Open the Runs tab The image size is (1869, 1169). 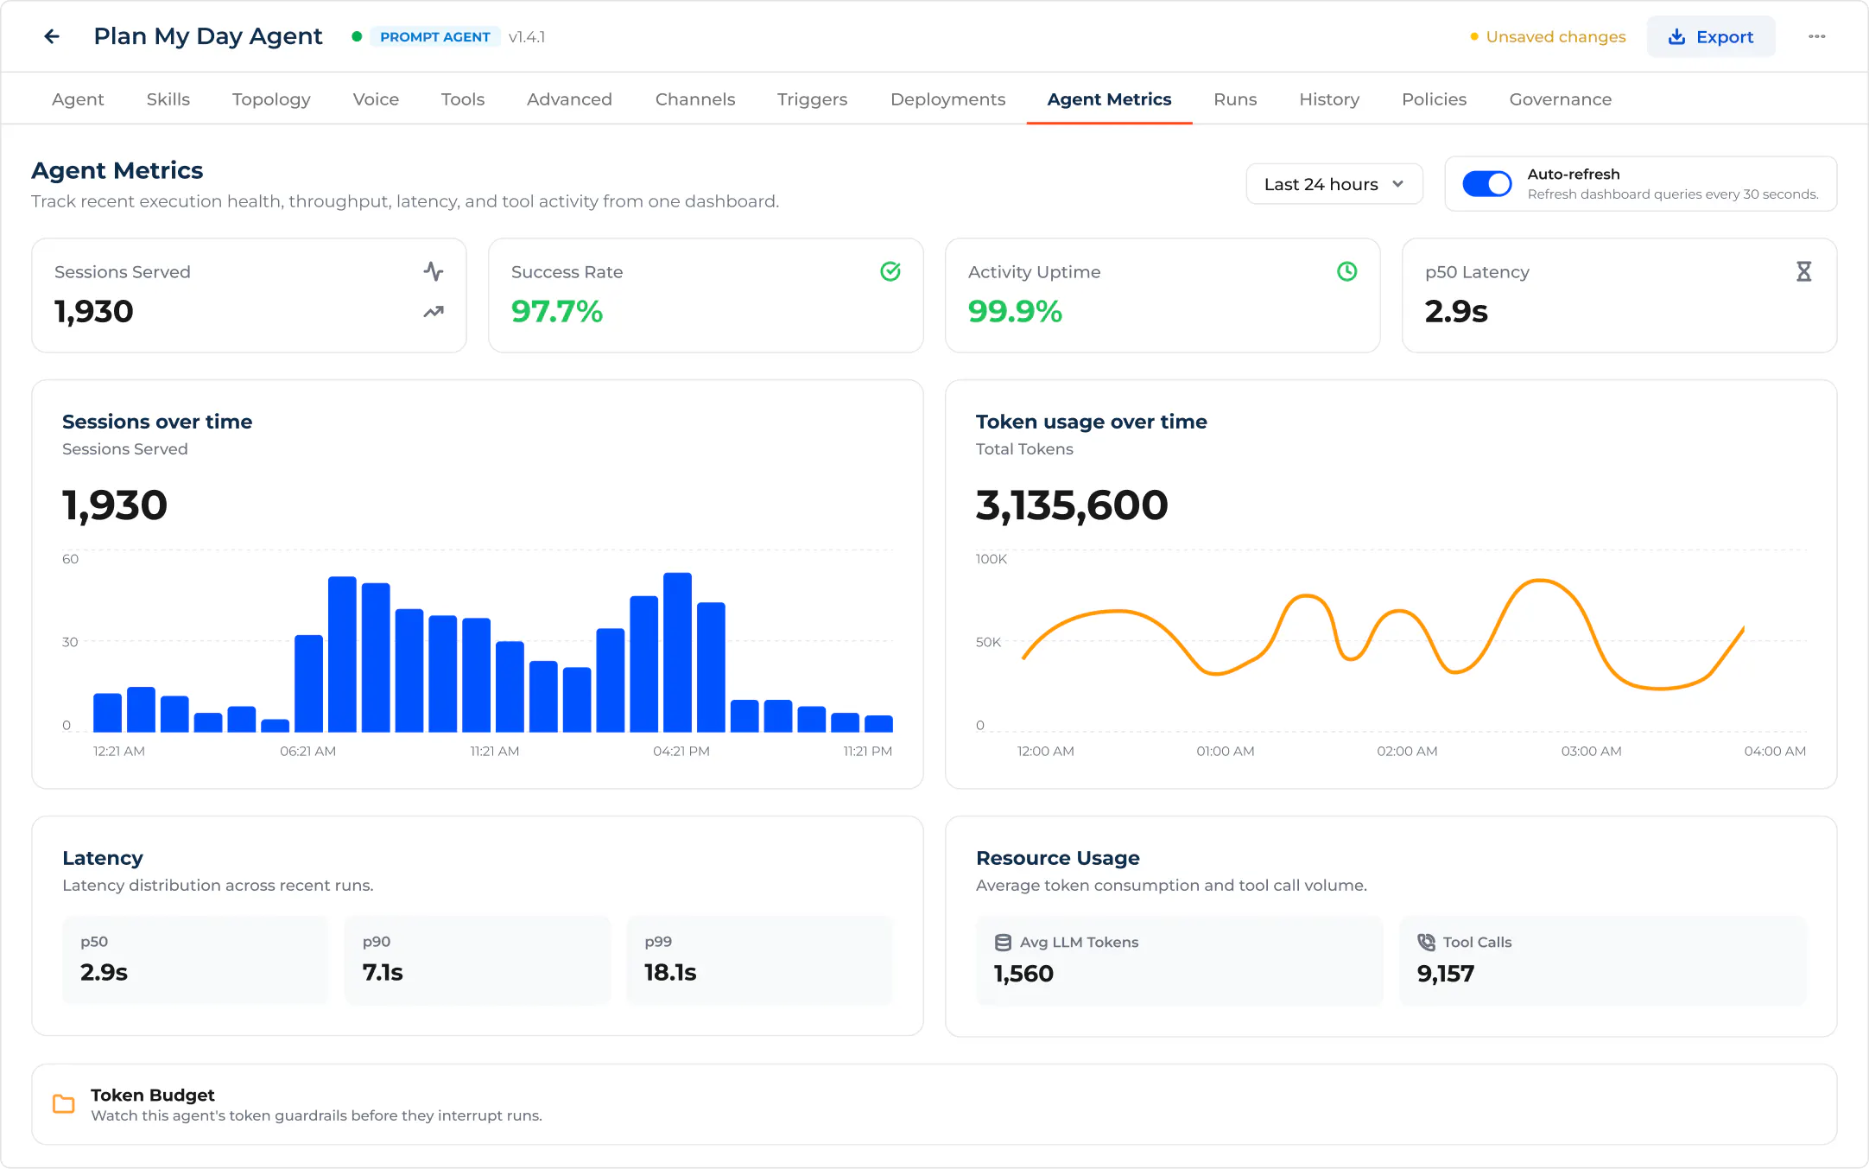coord(1235,99)
